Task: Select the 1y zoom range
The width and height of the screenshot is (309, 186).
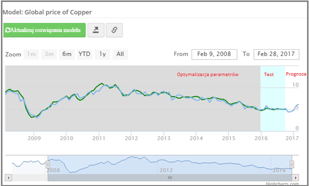Action: (103, 54)
